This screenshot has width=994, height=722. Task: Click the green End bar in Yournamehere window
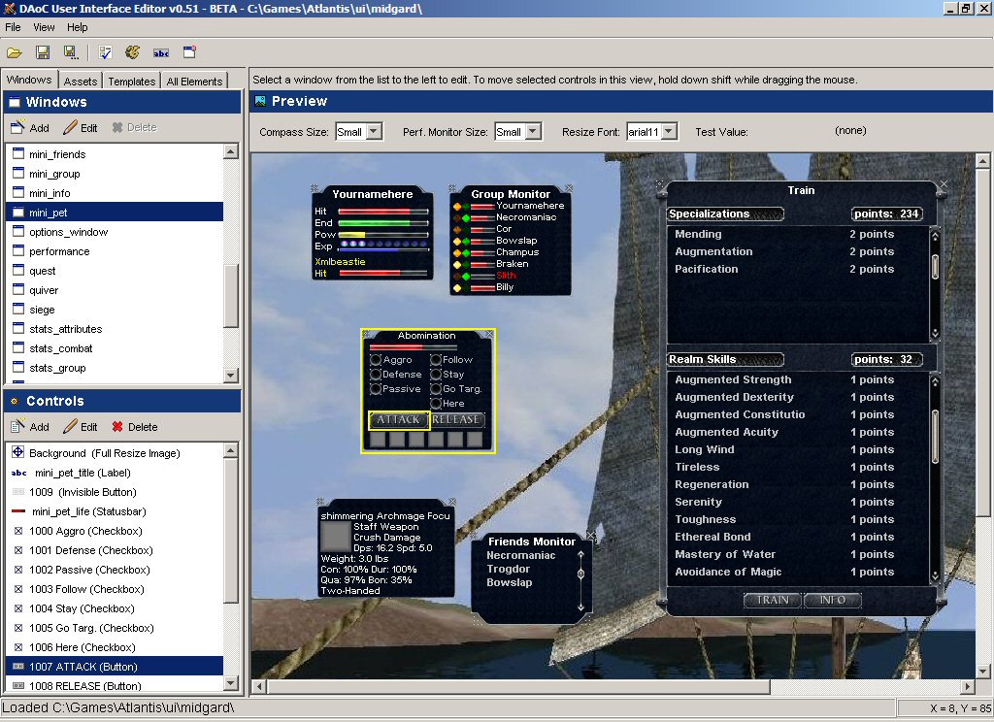coord(382,223)
